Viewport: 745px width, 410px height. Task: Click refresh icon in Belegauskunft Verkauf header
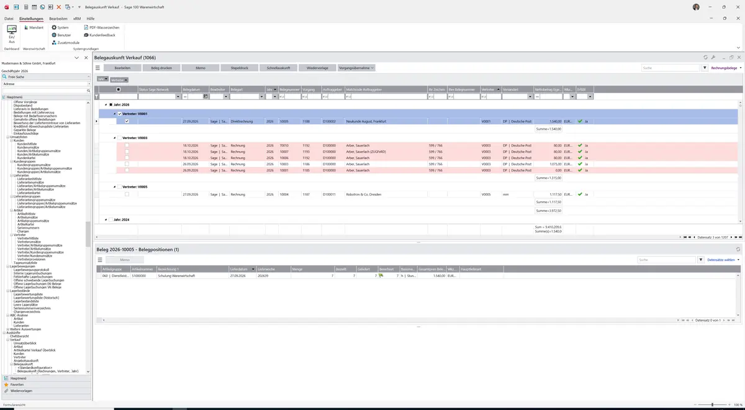click(705, 57)
